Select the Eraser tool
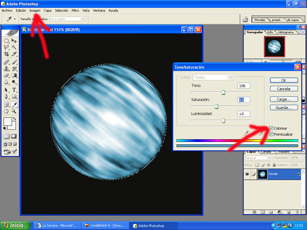 coord(6,75)
